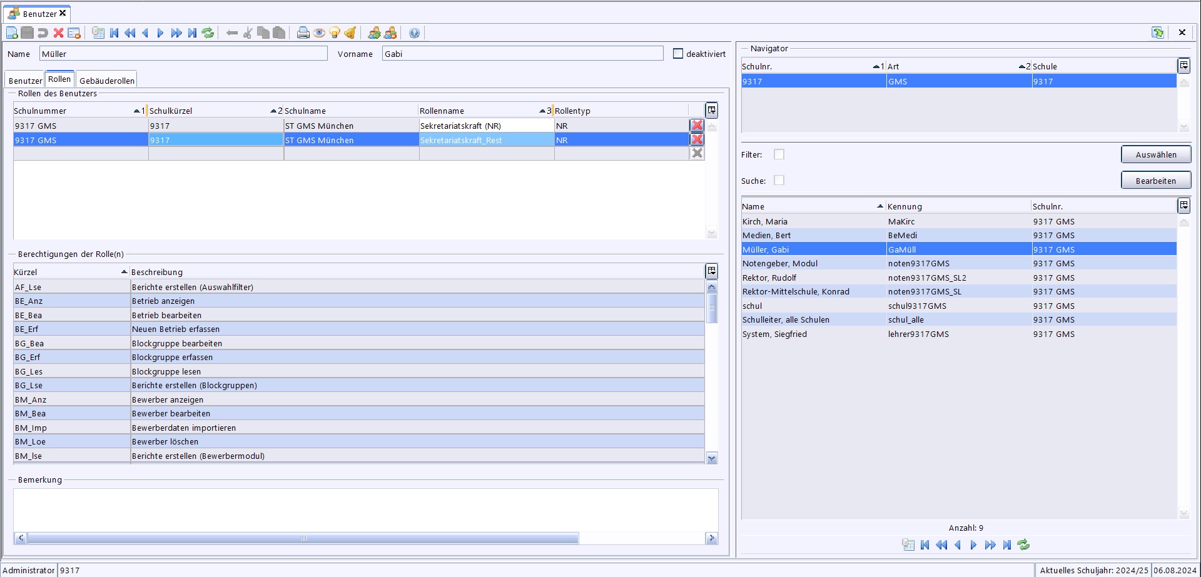
Task: Click into the Name input field
Action: coord(183,54)
